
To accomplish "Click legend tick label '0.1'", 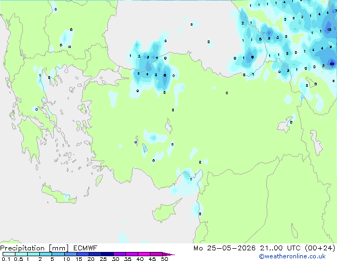I will (x=6, y=259).
